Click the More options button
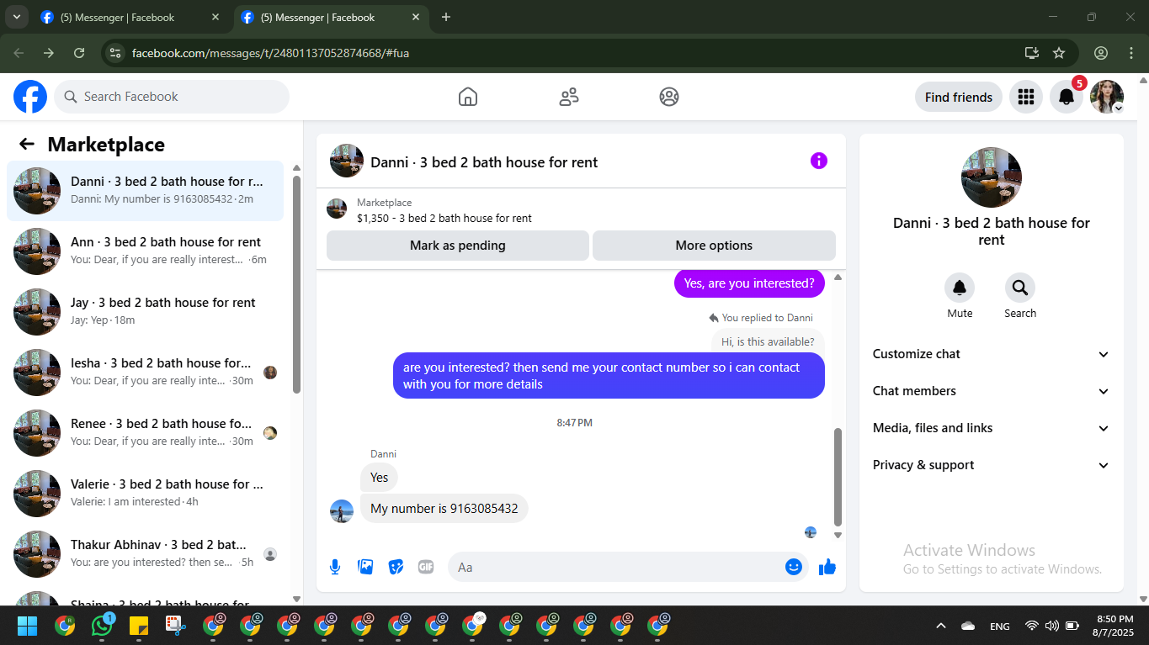The width and height of the screenshot is (1149, 645). point(714,246)
